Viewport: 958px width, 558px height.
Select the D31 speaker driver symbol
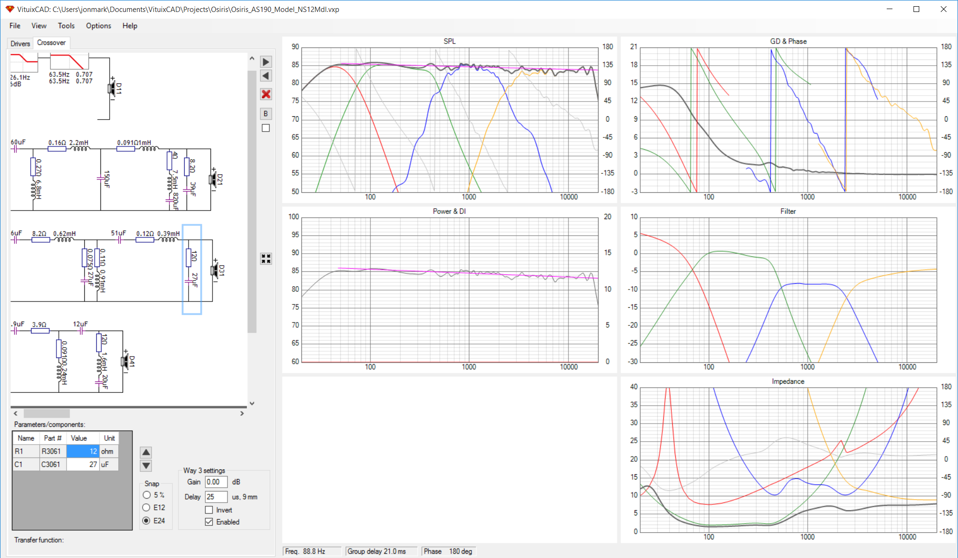click(x=216, y=270)
